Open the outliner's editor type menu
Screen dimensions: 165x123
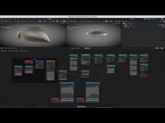[x=123, y=21]
